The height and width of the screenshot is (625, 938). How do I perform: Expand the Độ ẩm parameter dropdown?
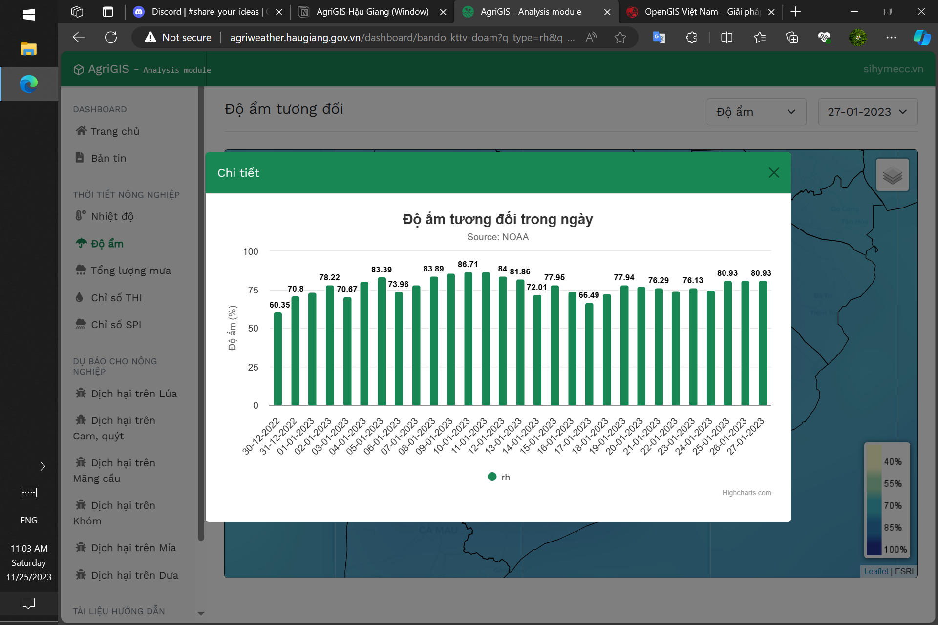coord(756,112)
